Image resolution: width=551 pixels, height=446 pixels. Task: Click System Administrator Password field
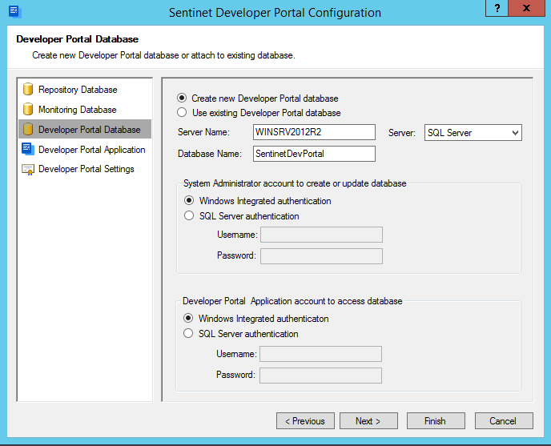(x=321, y=256)
